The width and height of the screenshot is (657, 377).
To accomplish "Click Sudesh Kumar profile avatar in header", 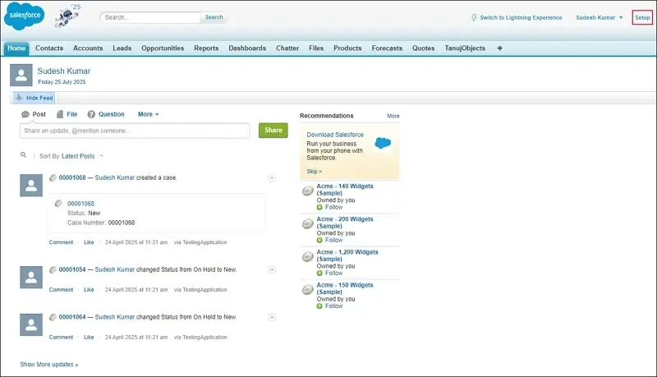I will [x=21, y=76].
